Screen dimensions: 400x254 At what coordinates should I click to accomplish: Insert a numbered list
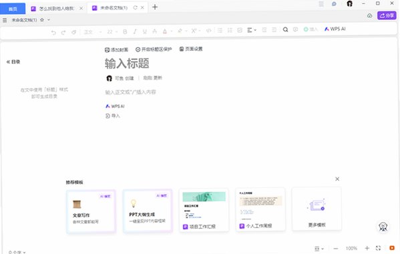pos(230,30)
